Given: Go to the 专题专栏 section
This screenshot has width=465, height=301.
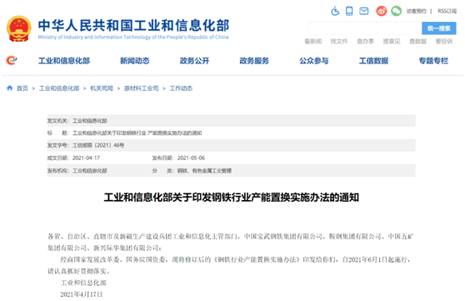Looking at the screenshot, I should click(x=433, y=61).
